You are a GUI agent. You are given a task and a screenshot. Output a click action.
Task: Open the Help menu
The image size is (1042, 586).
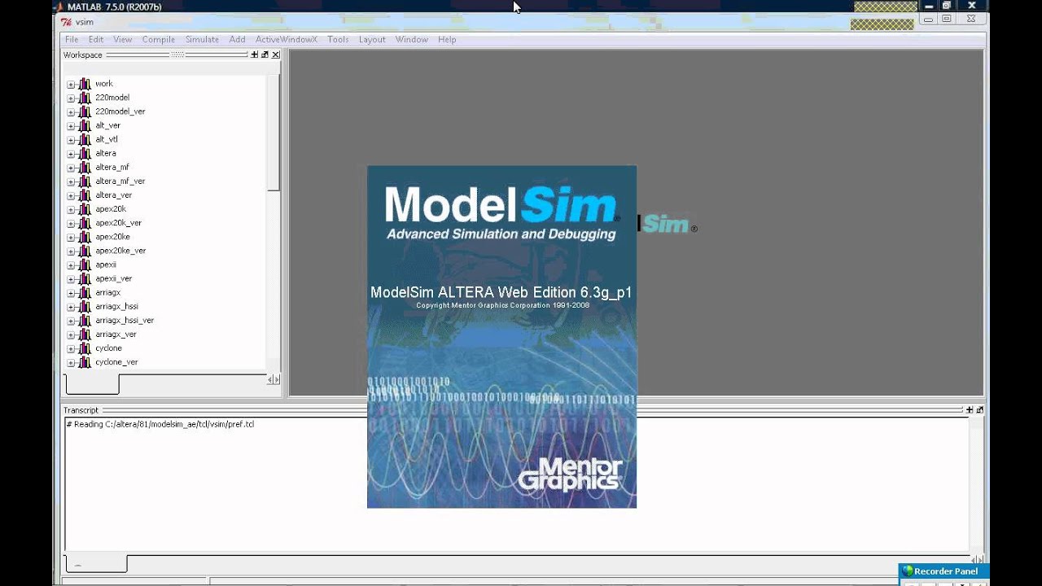[x=447, y=39]
